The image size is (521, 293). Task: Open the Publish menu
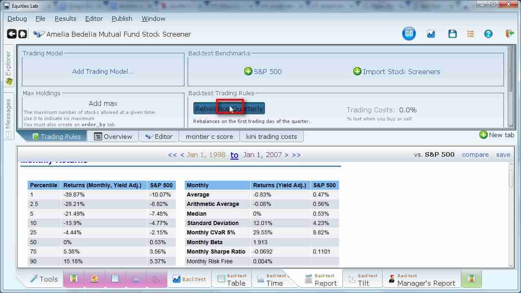click(x=122, y=19)
